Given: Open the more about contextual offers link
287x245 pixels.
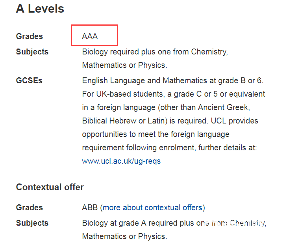Looking at the screenshot, I should pos(152,208).
